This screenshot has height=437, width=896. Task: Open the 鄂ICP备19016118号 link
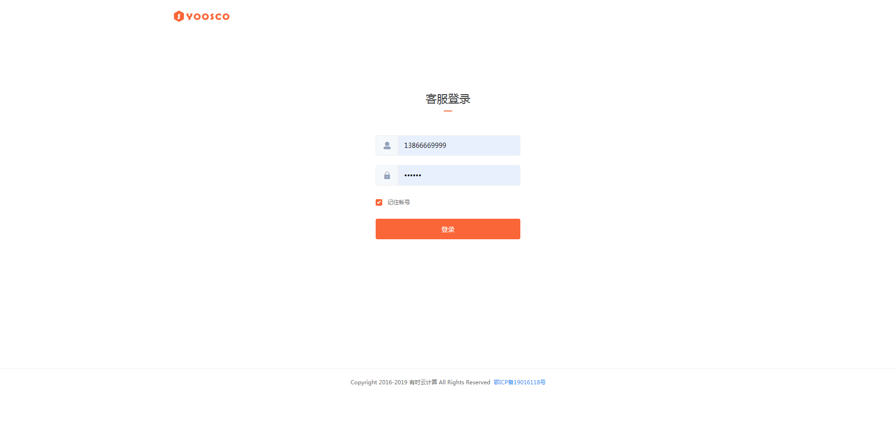[x=519, y=382]
